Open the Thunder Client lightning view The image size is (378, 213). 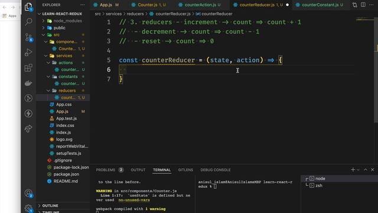coord(28,114)
